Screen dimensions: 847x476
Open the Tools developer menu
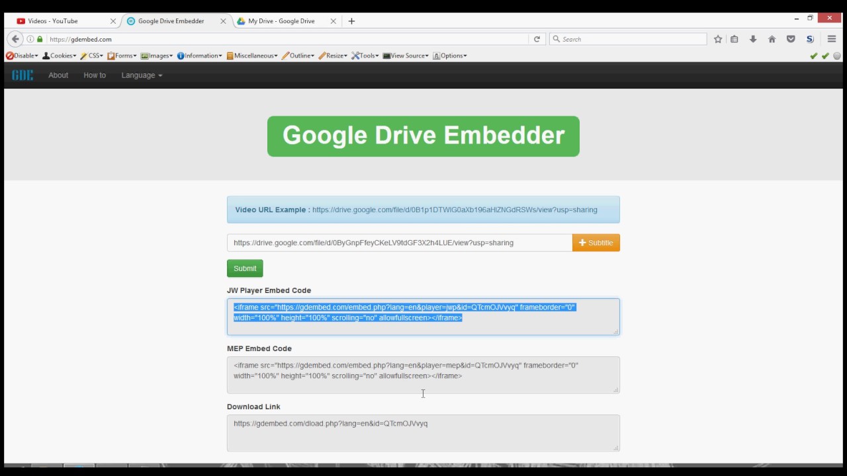click(365, 56)
